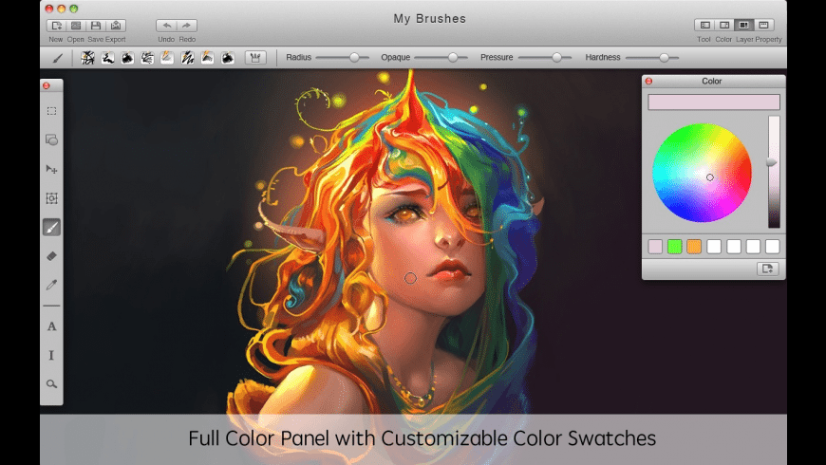Screen dimensions: 826x465
Task: Choose the pale pink swatch
Action: point(655,247)
